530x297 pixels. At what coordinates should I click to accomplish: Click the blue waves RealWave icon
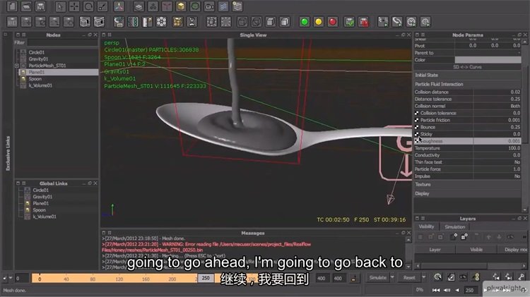click(223, 6)
